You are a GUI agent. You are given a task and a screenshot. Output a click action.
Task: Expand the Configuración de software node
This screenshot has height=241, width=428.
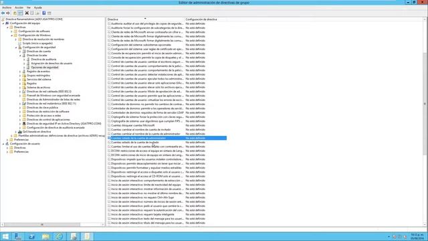coord(12,31)
